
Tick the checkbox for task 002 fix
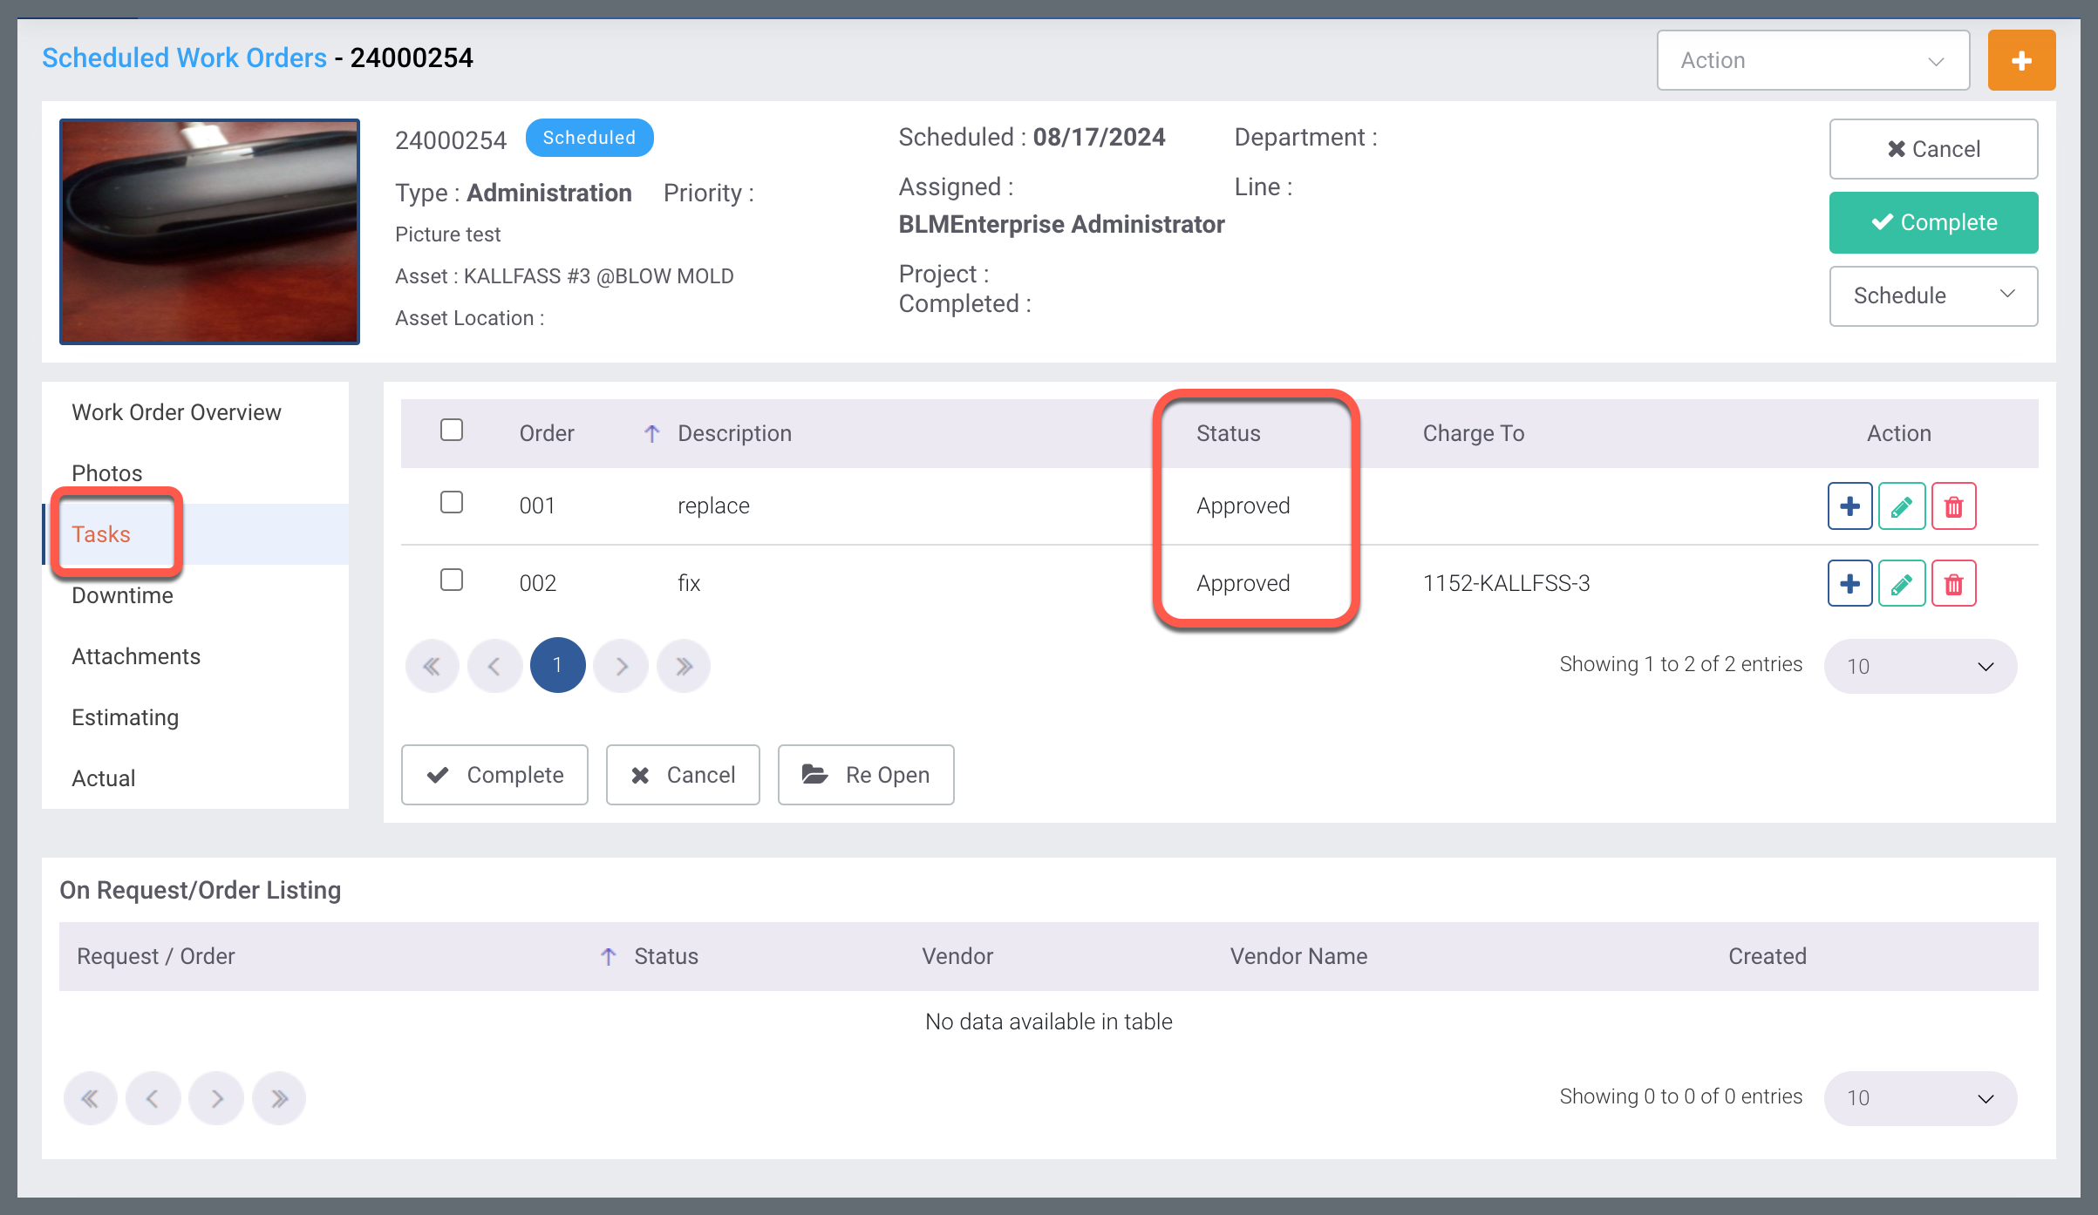(452, 580)
